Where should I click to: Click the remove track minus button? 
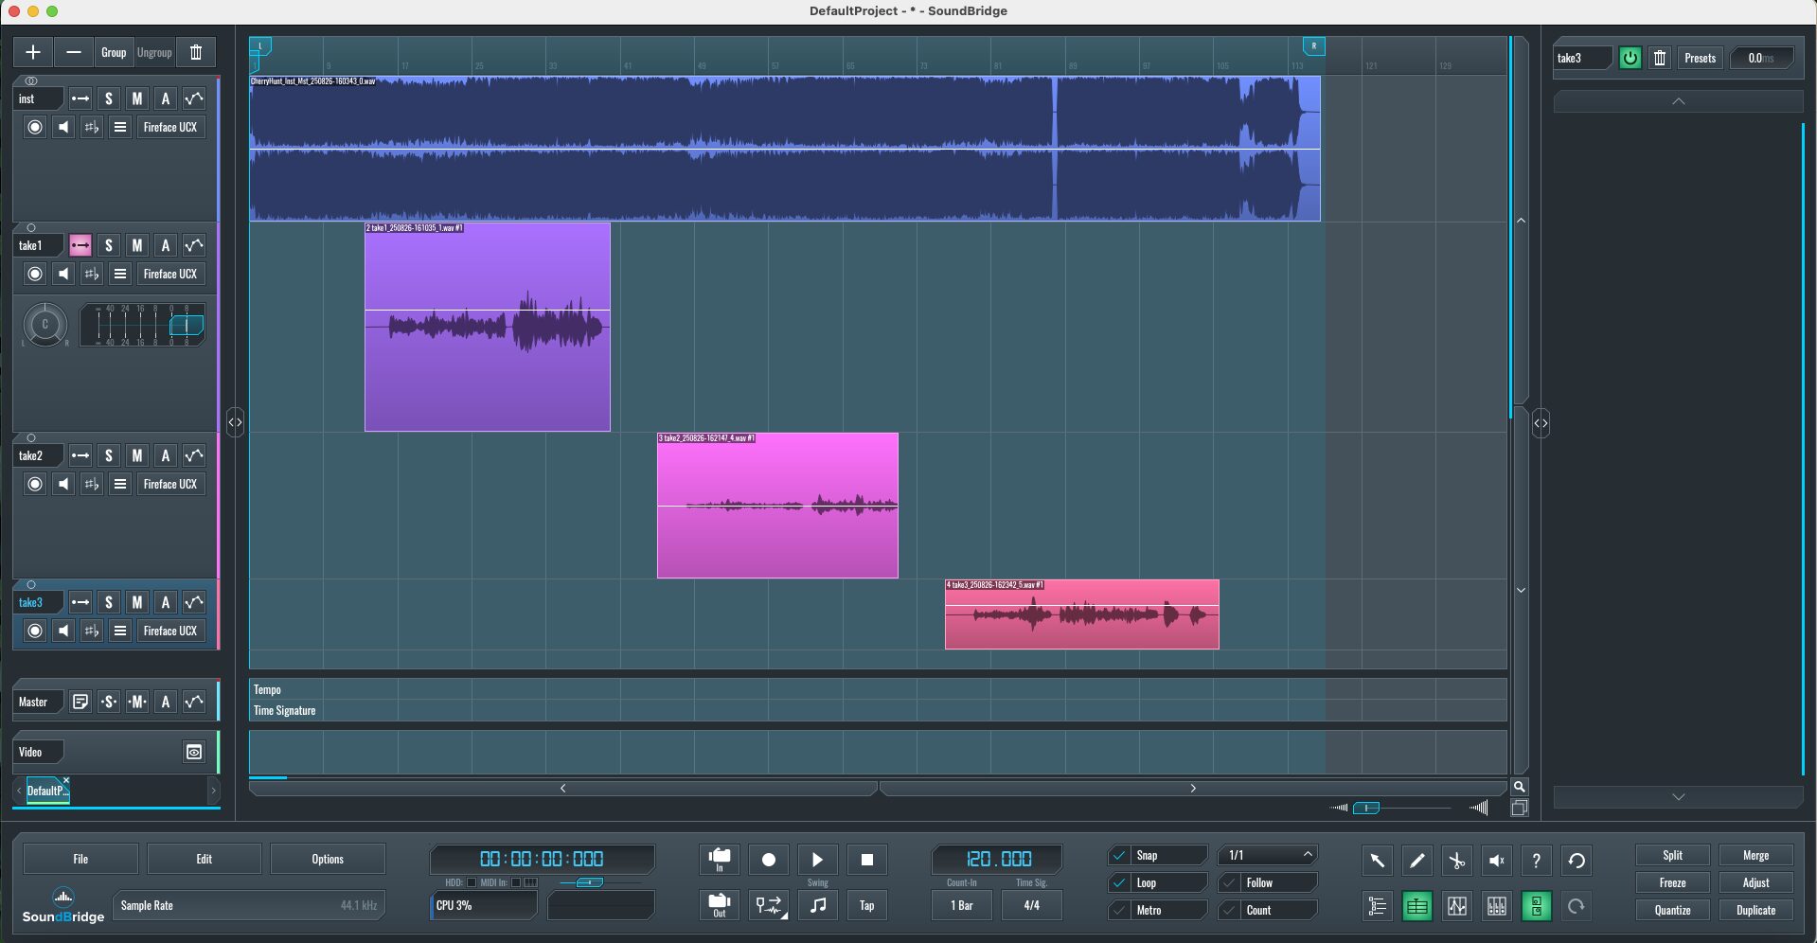tap(74, 52)
